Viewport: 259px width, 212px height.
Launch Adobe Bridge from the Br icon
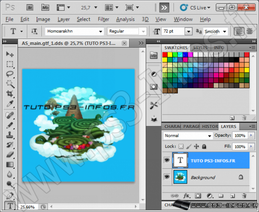click(x=30, y=8)
